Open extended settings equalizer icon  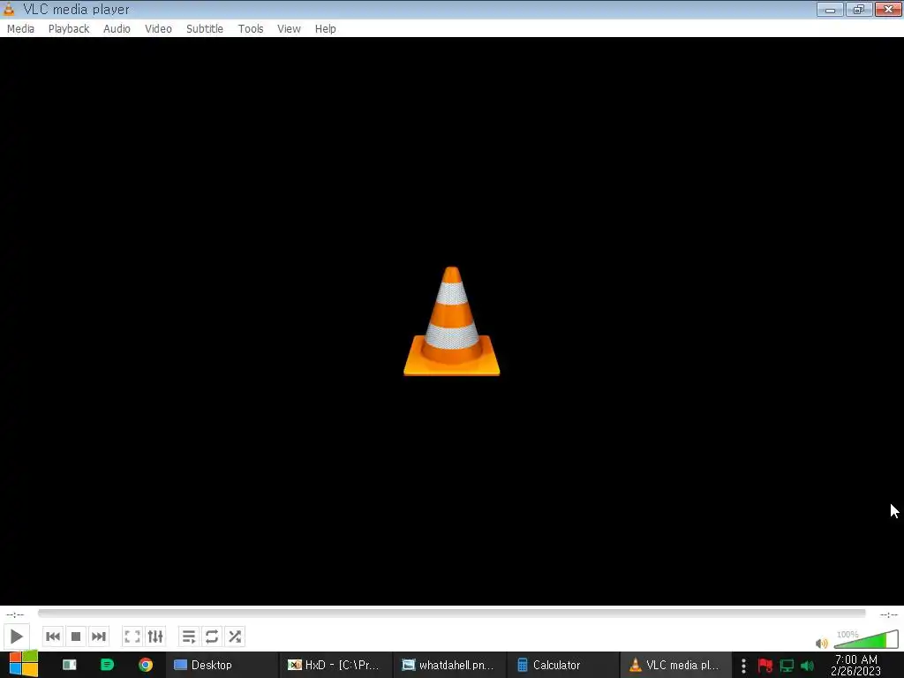coord(155,637)
